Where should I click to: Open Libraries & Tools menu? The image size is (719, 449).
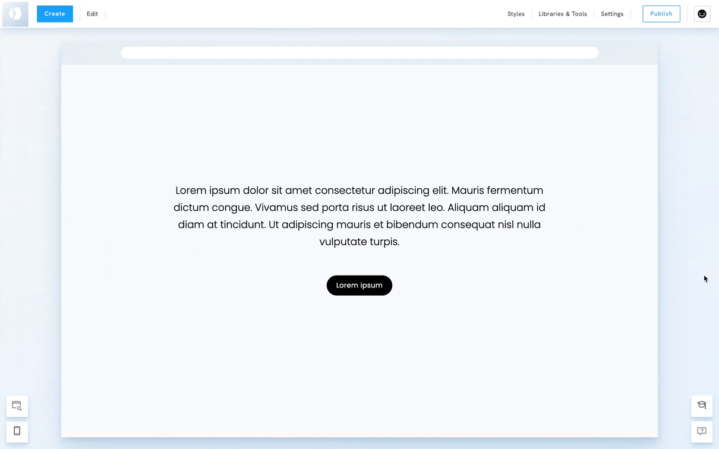point(562,14)
